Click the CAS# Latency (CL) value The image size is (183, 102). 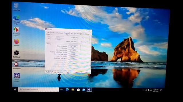click(73, 50)
